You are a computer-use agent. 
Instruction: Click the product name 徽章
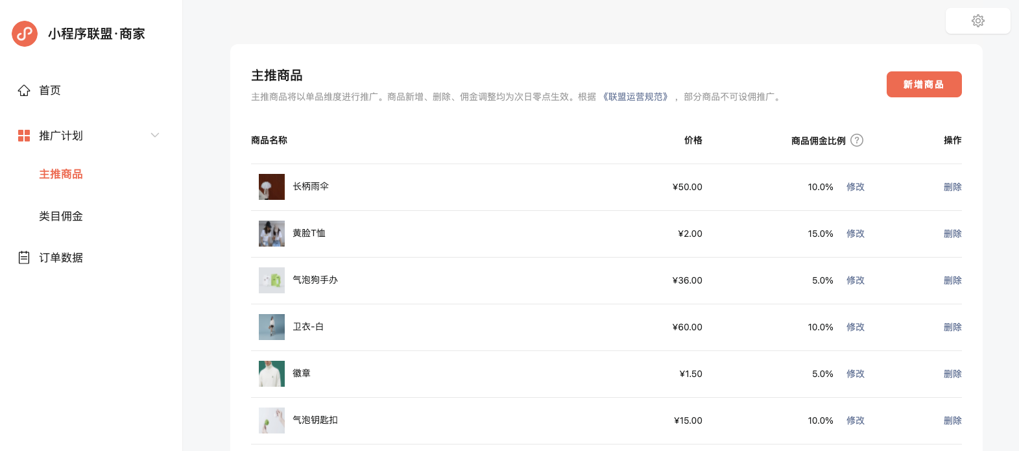(302, 373)
